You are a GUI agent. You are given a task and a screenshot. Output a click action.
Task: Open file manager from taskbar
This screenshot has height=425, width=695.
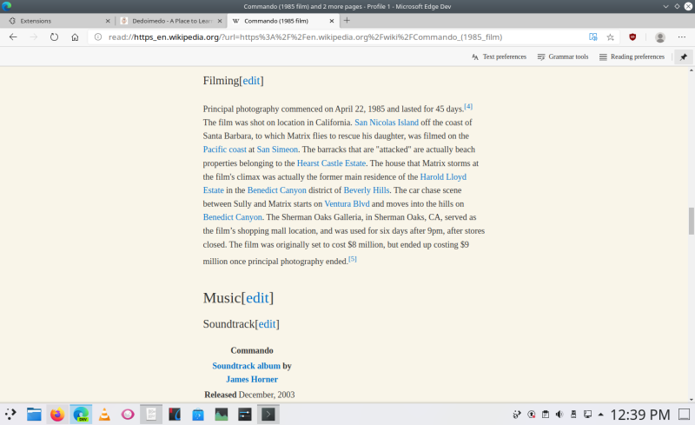34,415
